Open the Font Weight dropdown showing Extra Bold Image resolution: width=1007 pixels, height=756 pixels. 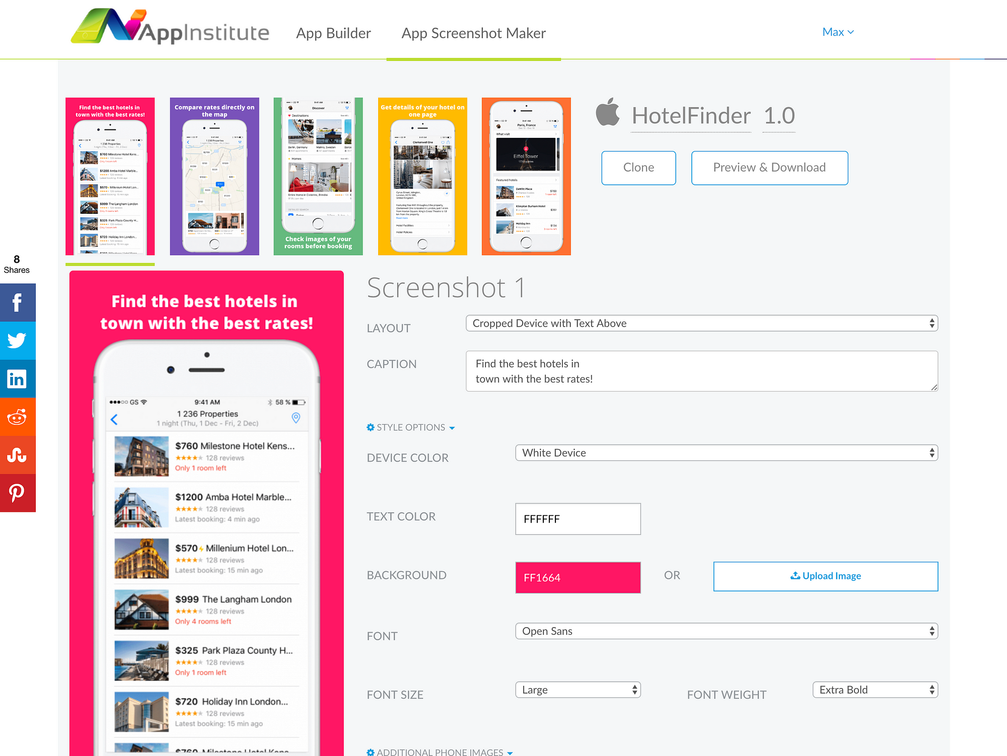point(875,690)
